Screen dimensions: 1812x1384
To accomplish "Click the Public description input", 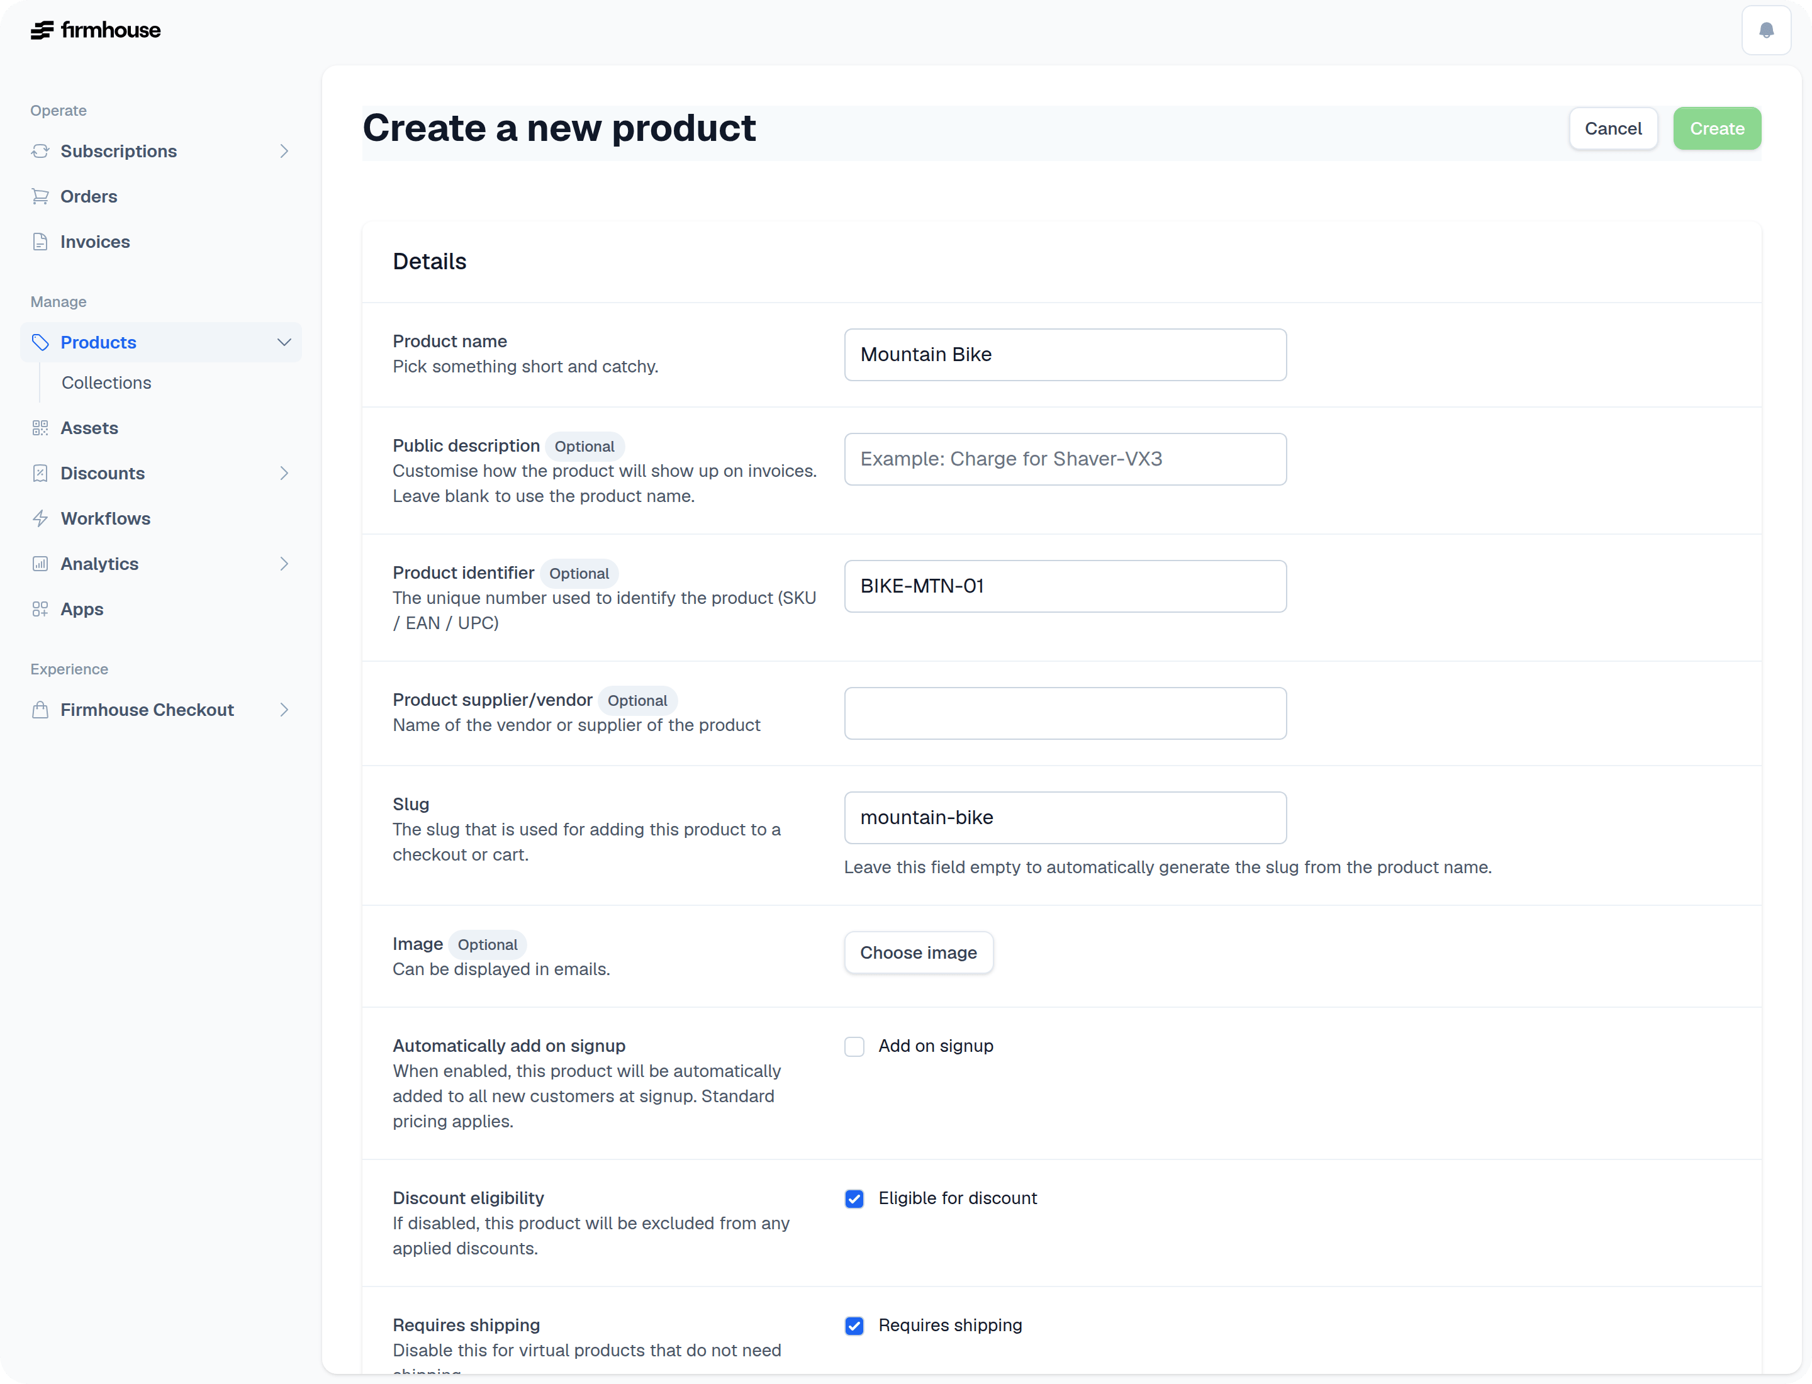I will coord(1065,459).
